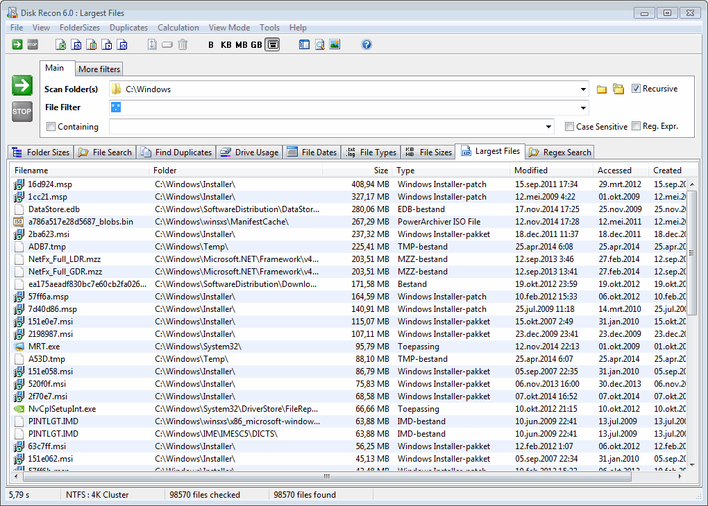Click the rename file toolbar icon

[x=167, y=44]
